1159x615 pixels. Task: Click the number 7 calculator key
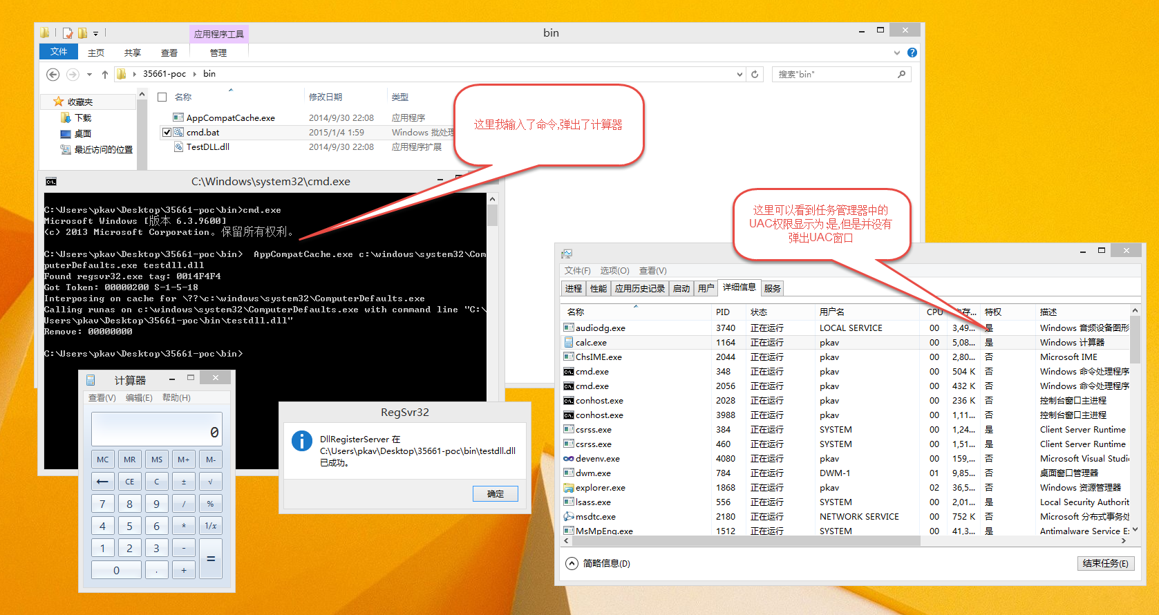[x=102, y=504]
